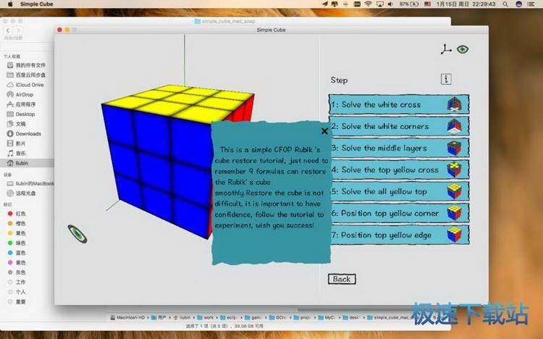Viewport: 543px width, 339px height.
Task: Open step 3: Solve the middle layers
Action: pos(387,148)
